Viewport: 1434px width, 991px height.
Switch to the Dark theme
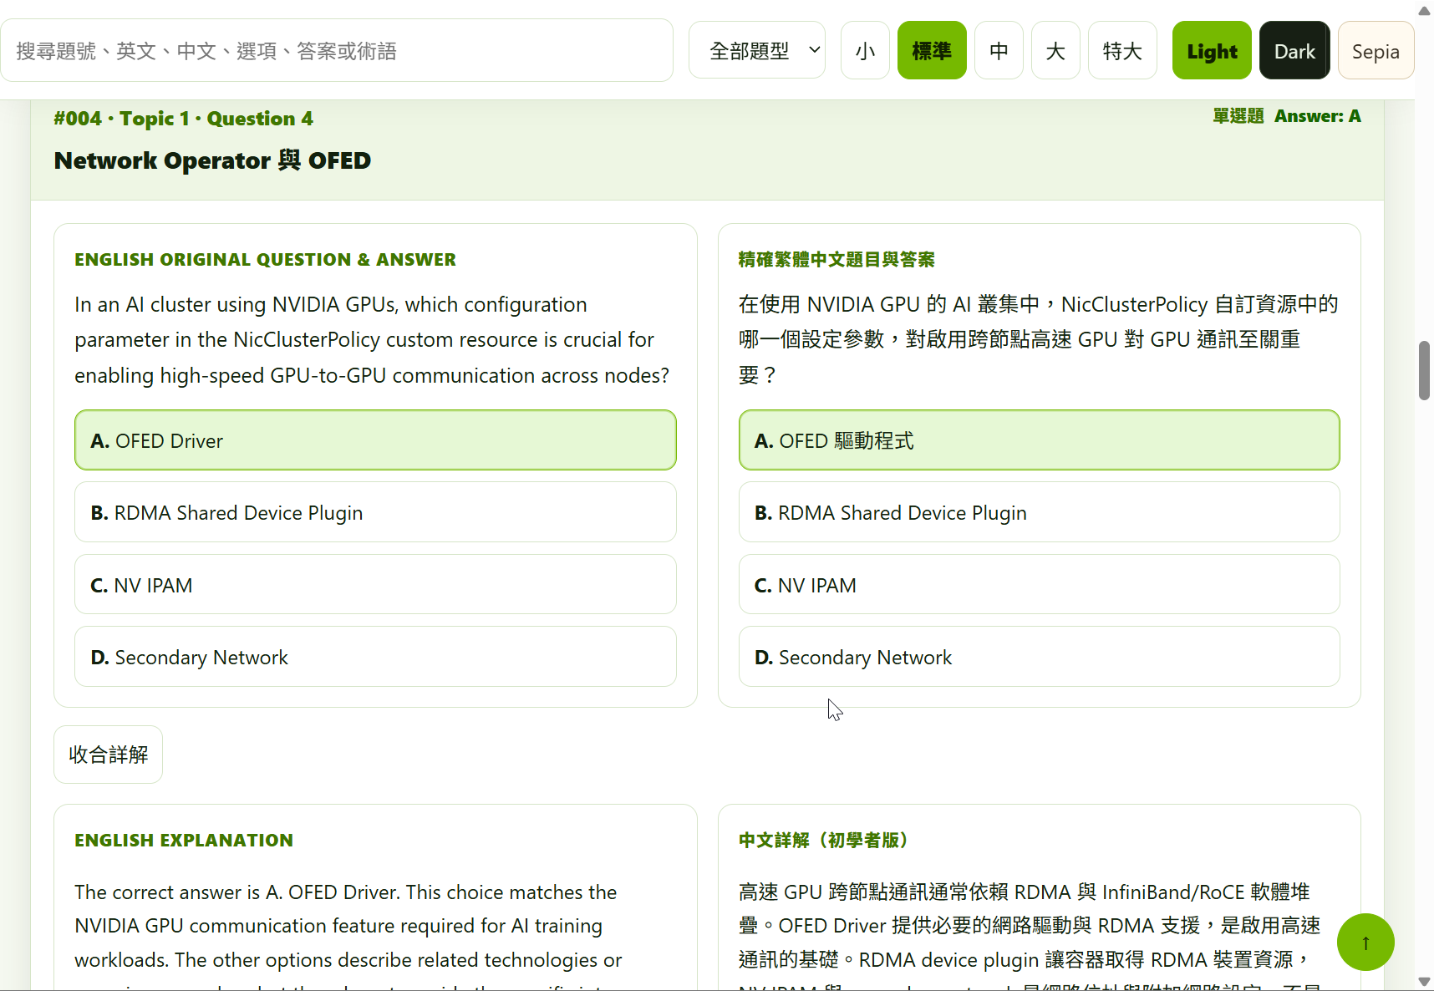1294,51
